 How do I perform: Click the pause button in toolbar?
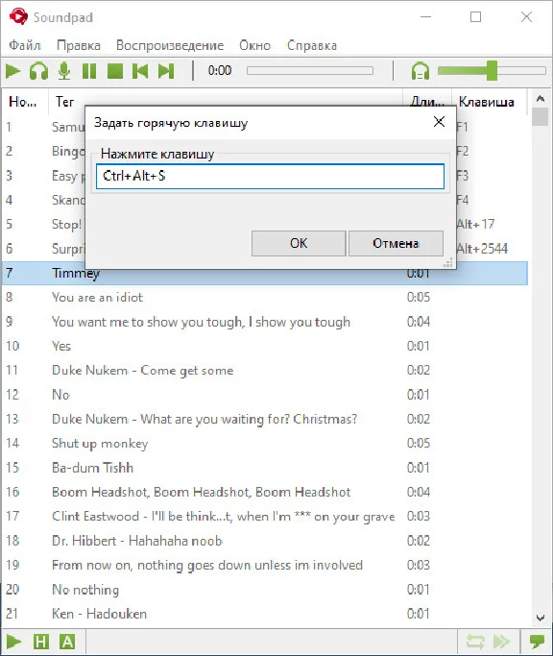pyautogui.click(x=89, y=71)
